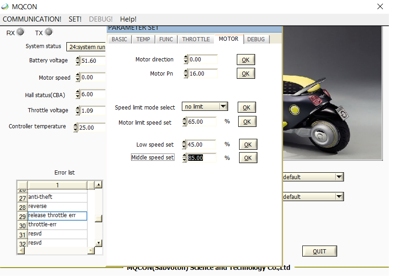Click the RX indicator light
The image size is (393, 279).
click(20, 32)
